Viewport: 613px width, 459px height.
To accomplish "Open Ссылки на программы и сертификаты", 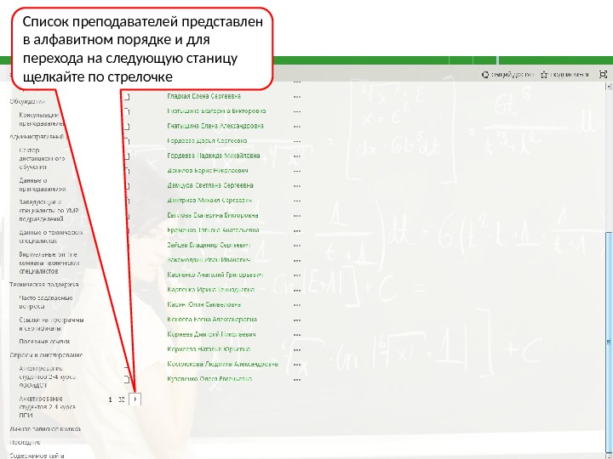I will 51,324.
